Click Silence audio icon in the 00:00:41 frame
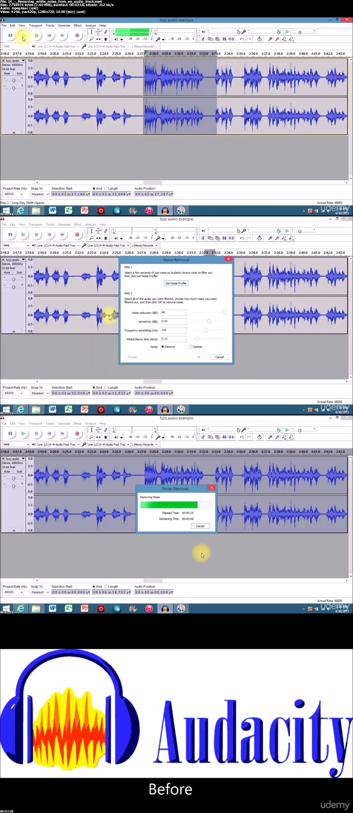353x813 pixels. coord(231,39)
